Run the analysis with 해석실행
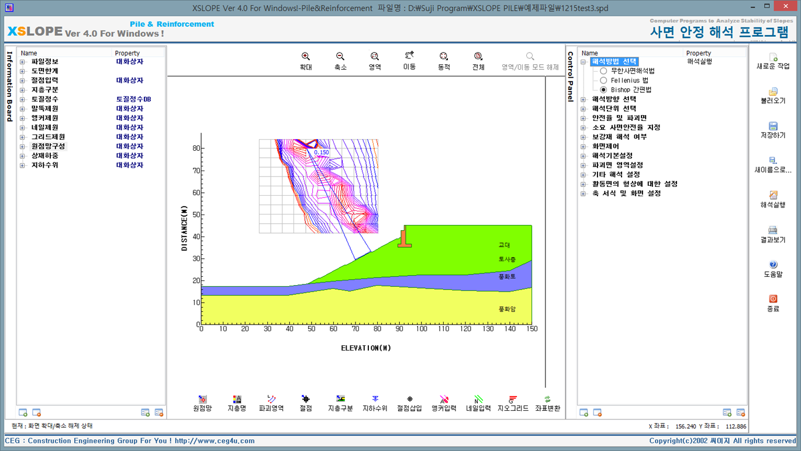 [773, 200]
